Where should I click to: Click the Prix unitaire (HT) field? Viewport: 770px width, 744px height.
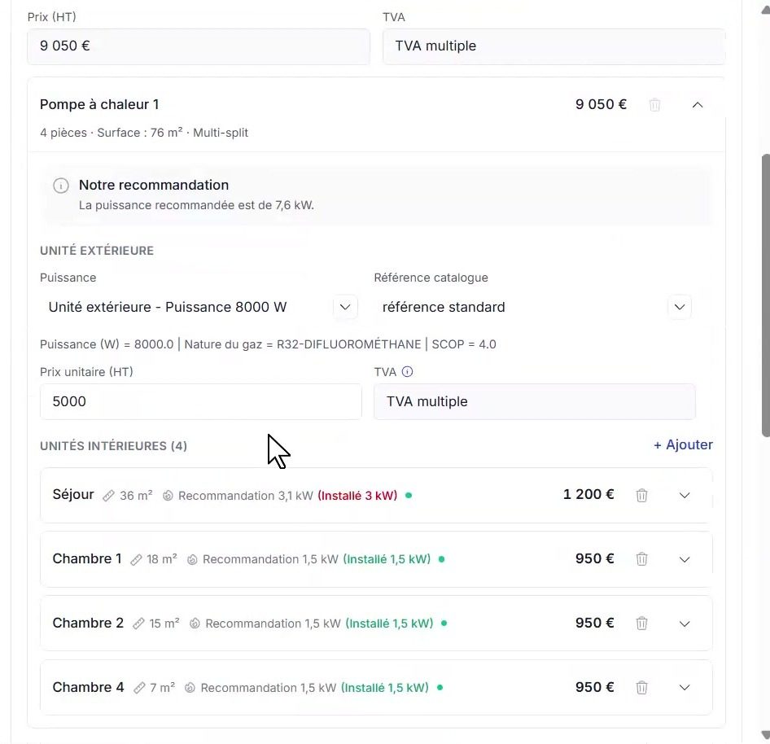(x=201, y=401)
